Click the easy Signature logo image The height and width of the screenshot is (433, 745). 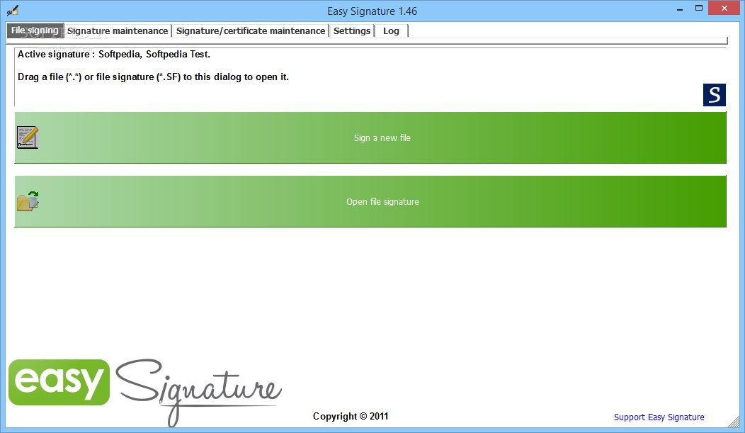pos(145,392)
